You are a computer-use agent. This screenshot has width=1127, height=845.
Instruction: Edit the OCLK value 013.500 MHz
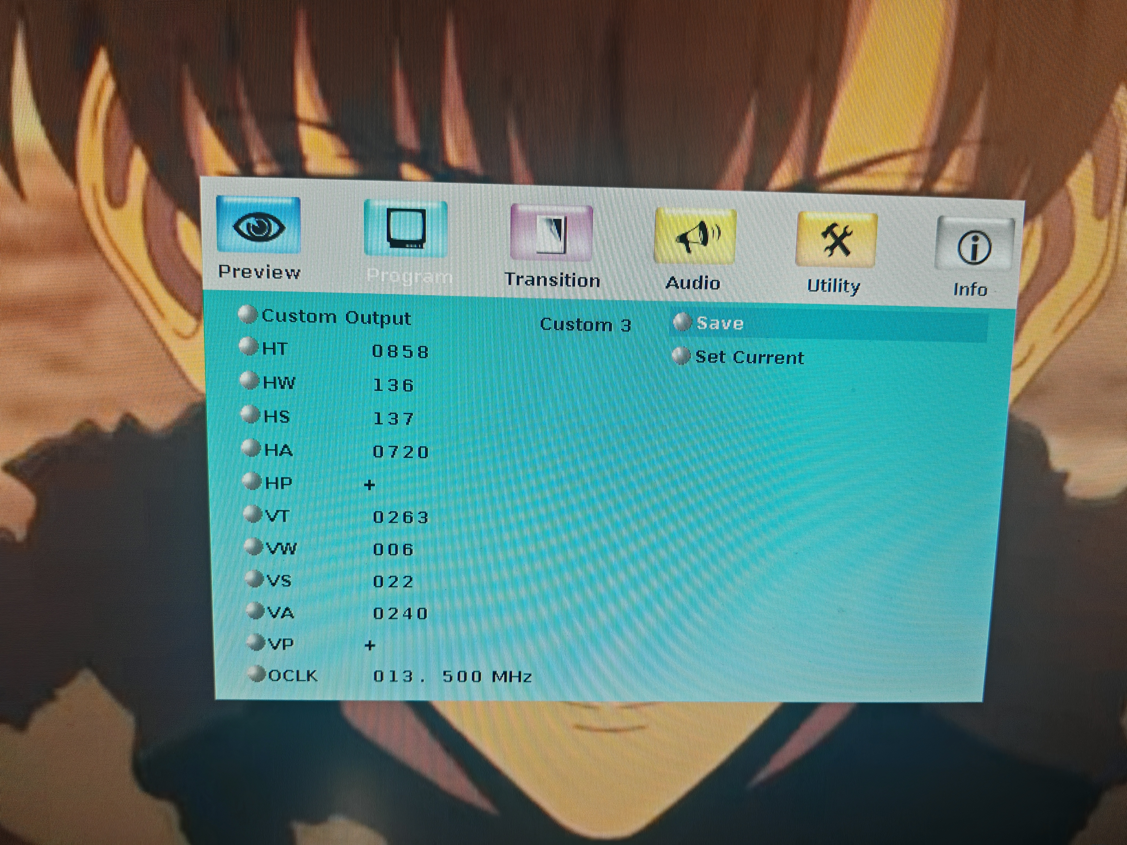(x=452, y=676)
